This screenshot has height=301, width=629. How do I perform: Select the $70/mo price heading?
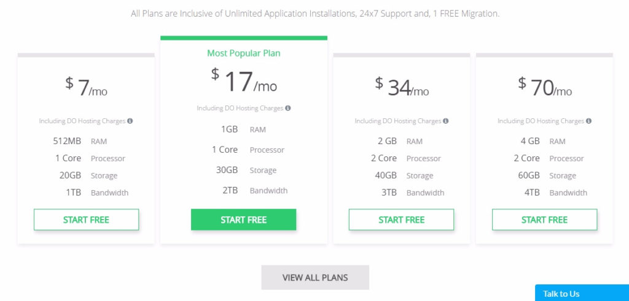tap(545, 86)
